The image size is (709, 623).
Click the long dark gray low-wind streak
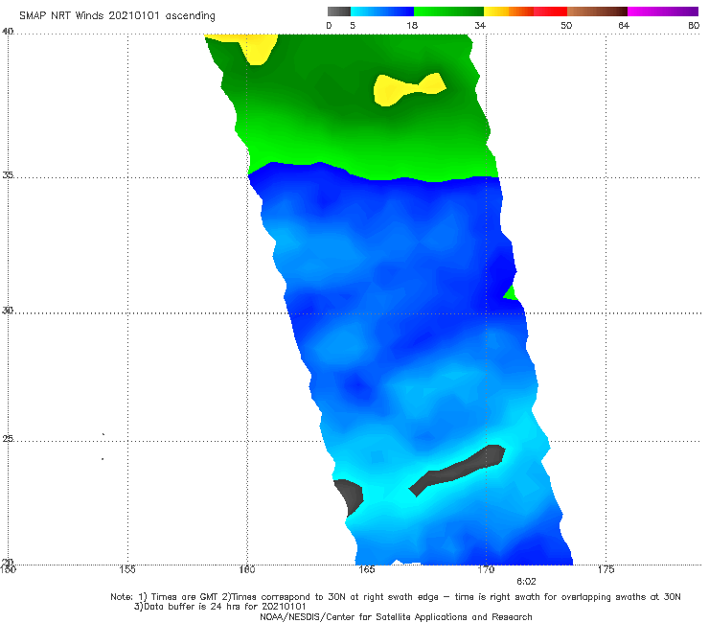457,471
